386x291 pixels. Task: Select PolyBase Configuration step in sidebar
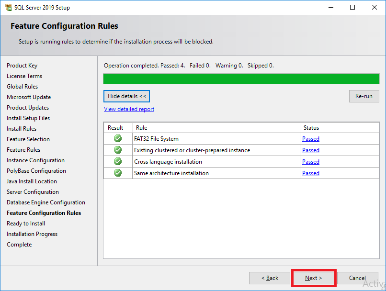pos(36,171)
